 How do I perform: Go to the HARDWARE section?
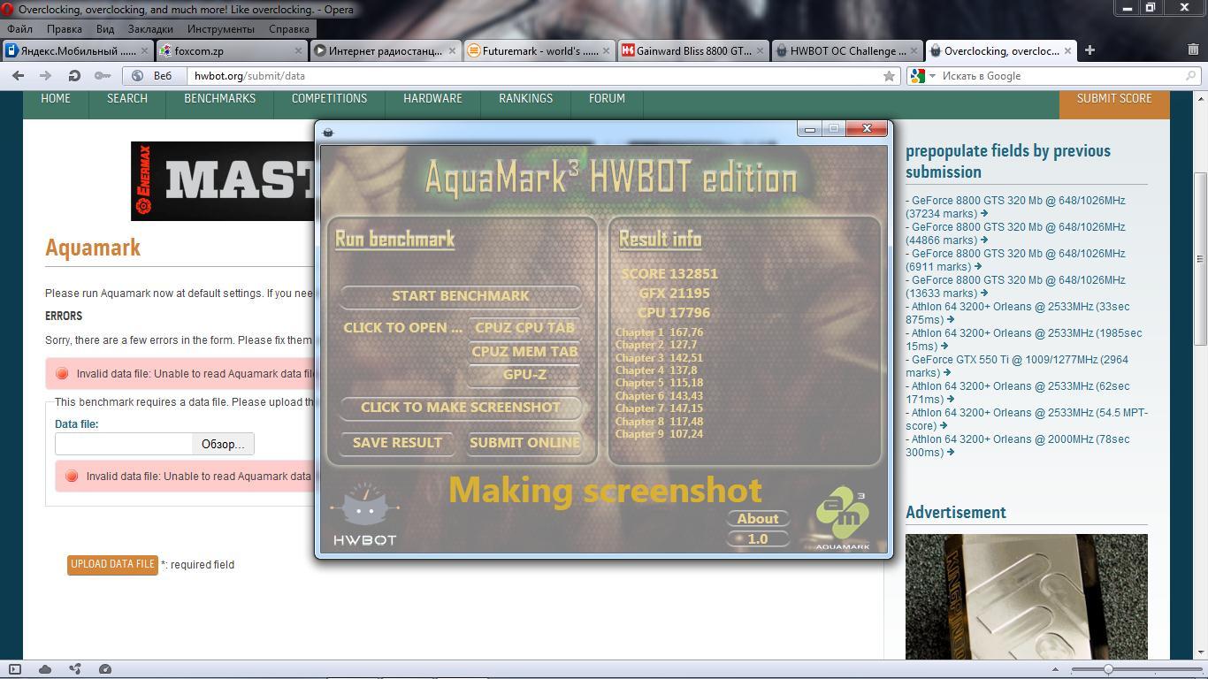pos(432,98)
